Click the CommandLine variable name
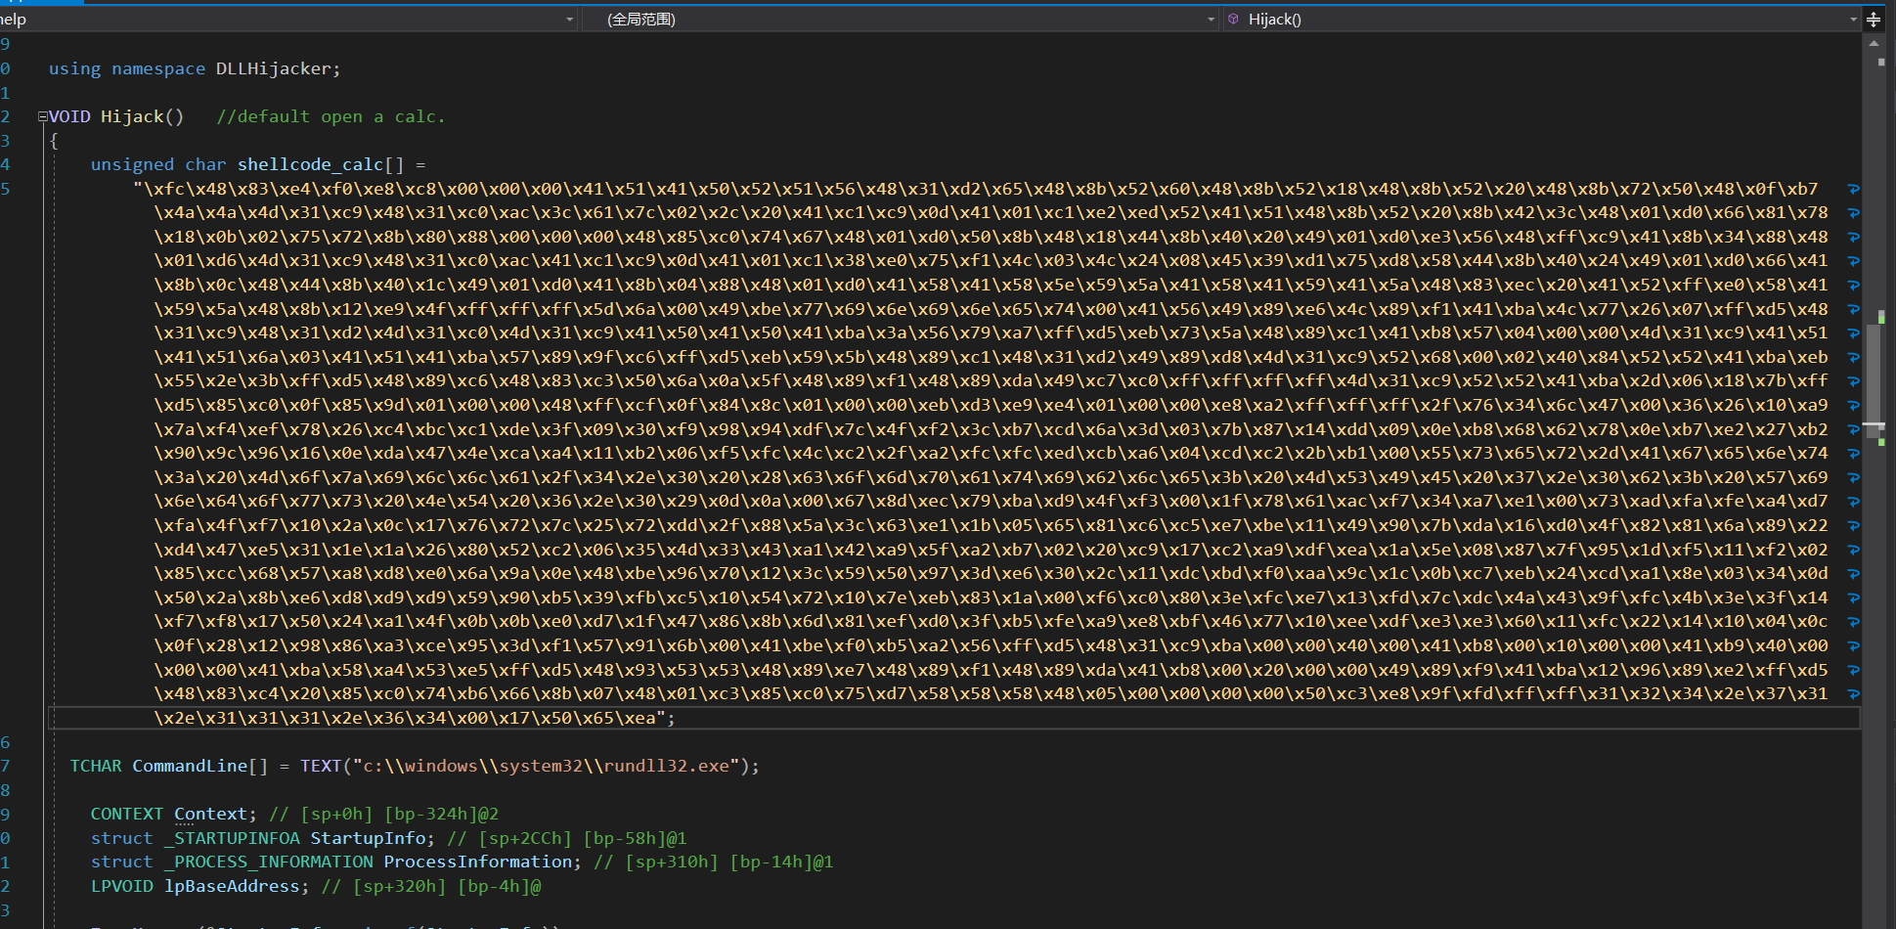This screenshot has height=929, width=1896. pos(190,766)
